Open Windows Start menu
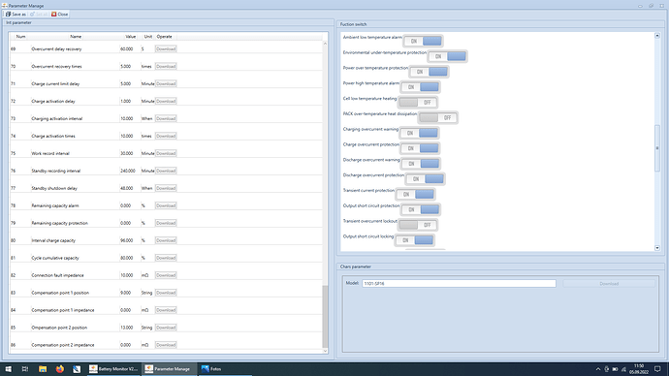The width and height of the screenshot is (669, 376). [x=8, y=369]
